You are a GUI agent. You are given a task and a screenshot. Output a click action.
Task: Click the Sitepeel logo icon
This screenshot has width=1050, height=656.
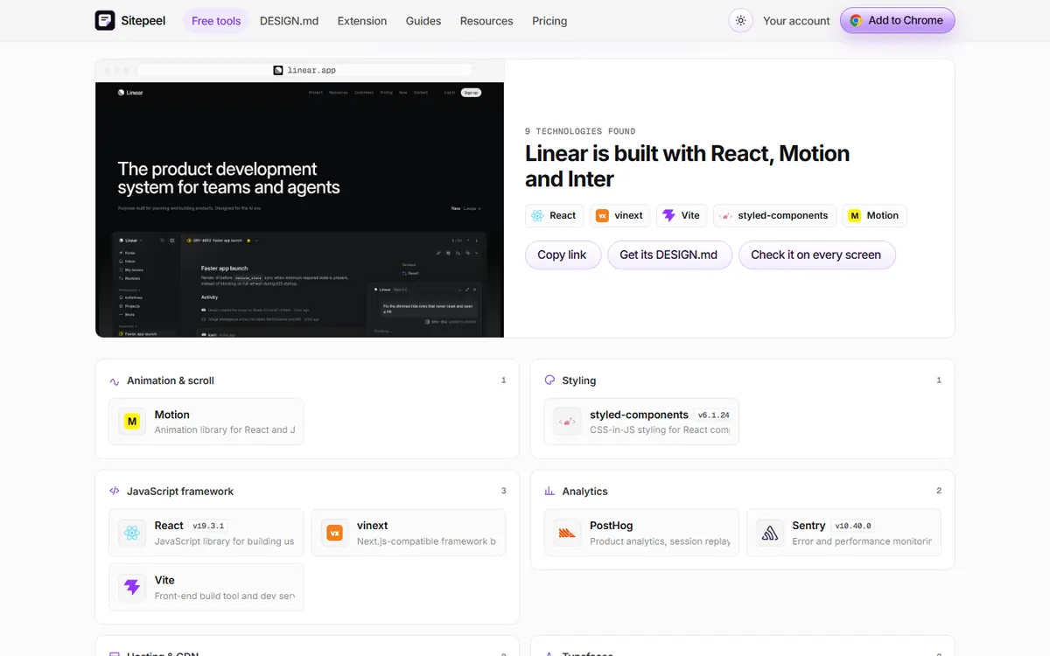coord(105,20)
